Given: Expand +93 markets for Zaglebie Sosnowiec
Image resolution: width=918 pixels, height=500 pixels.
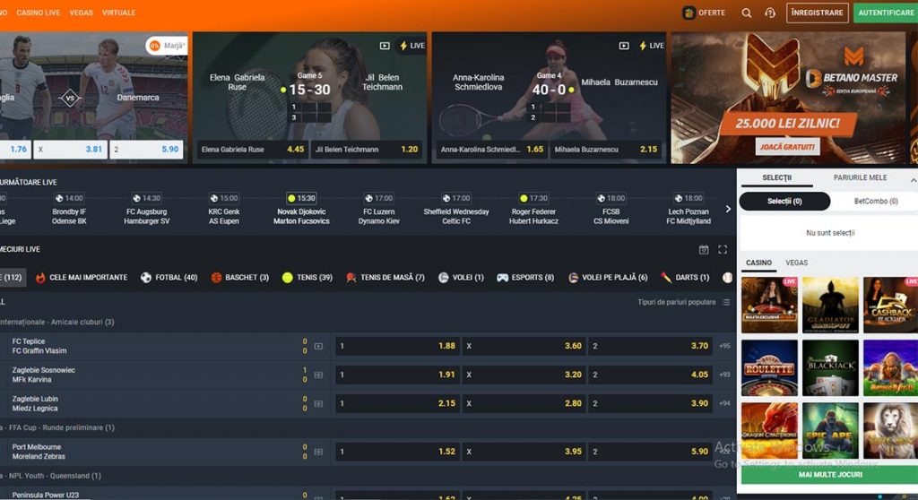Looking at the screenshot, I should pyautogui.click(x=724, y=375).
